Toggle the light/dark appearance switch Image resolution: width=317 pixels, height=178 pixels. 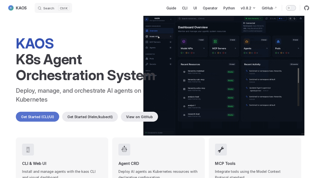click(291, 8)
